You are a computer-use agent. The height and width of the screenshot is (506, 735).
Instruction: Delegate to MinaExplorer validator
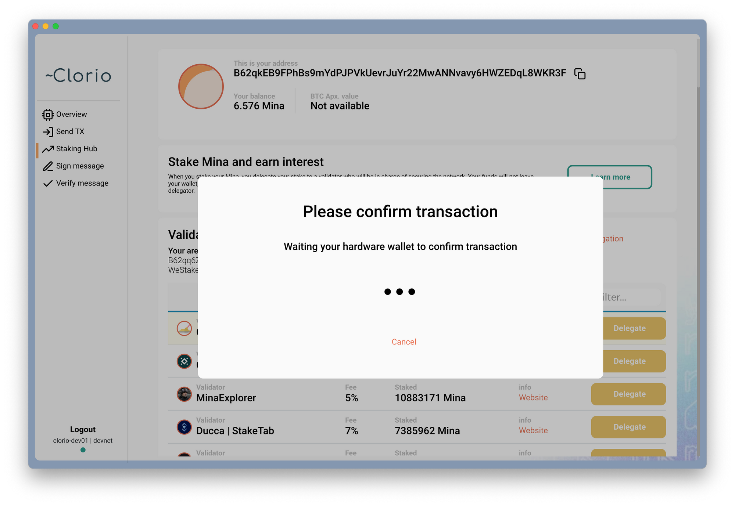click(629, 394)
